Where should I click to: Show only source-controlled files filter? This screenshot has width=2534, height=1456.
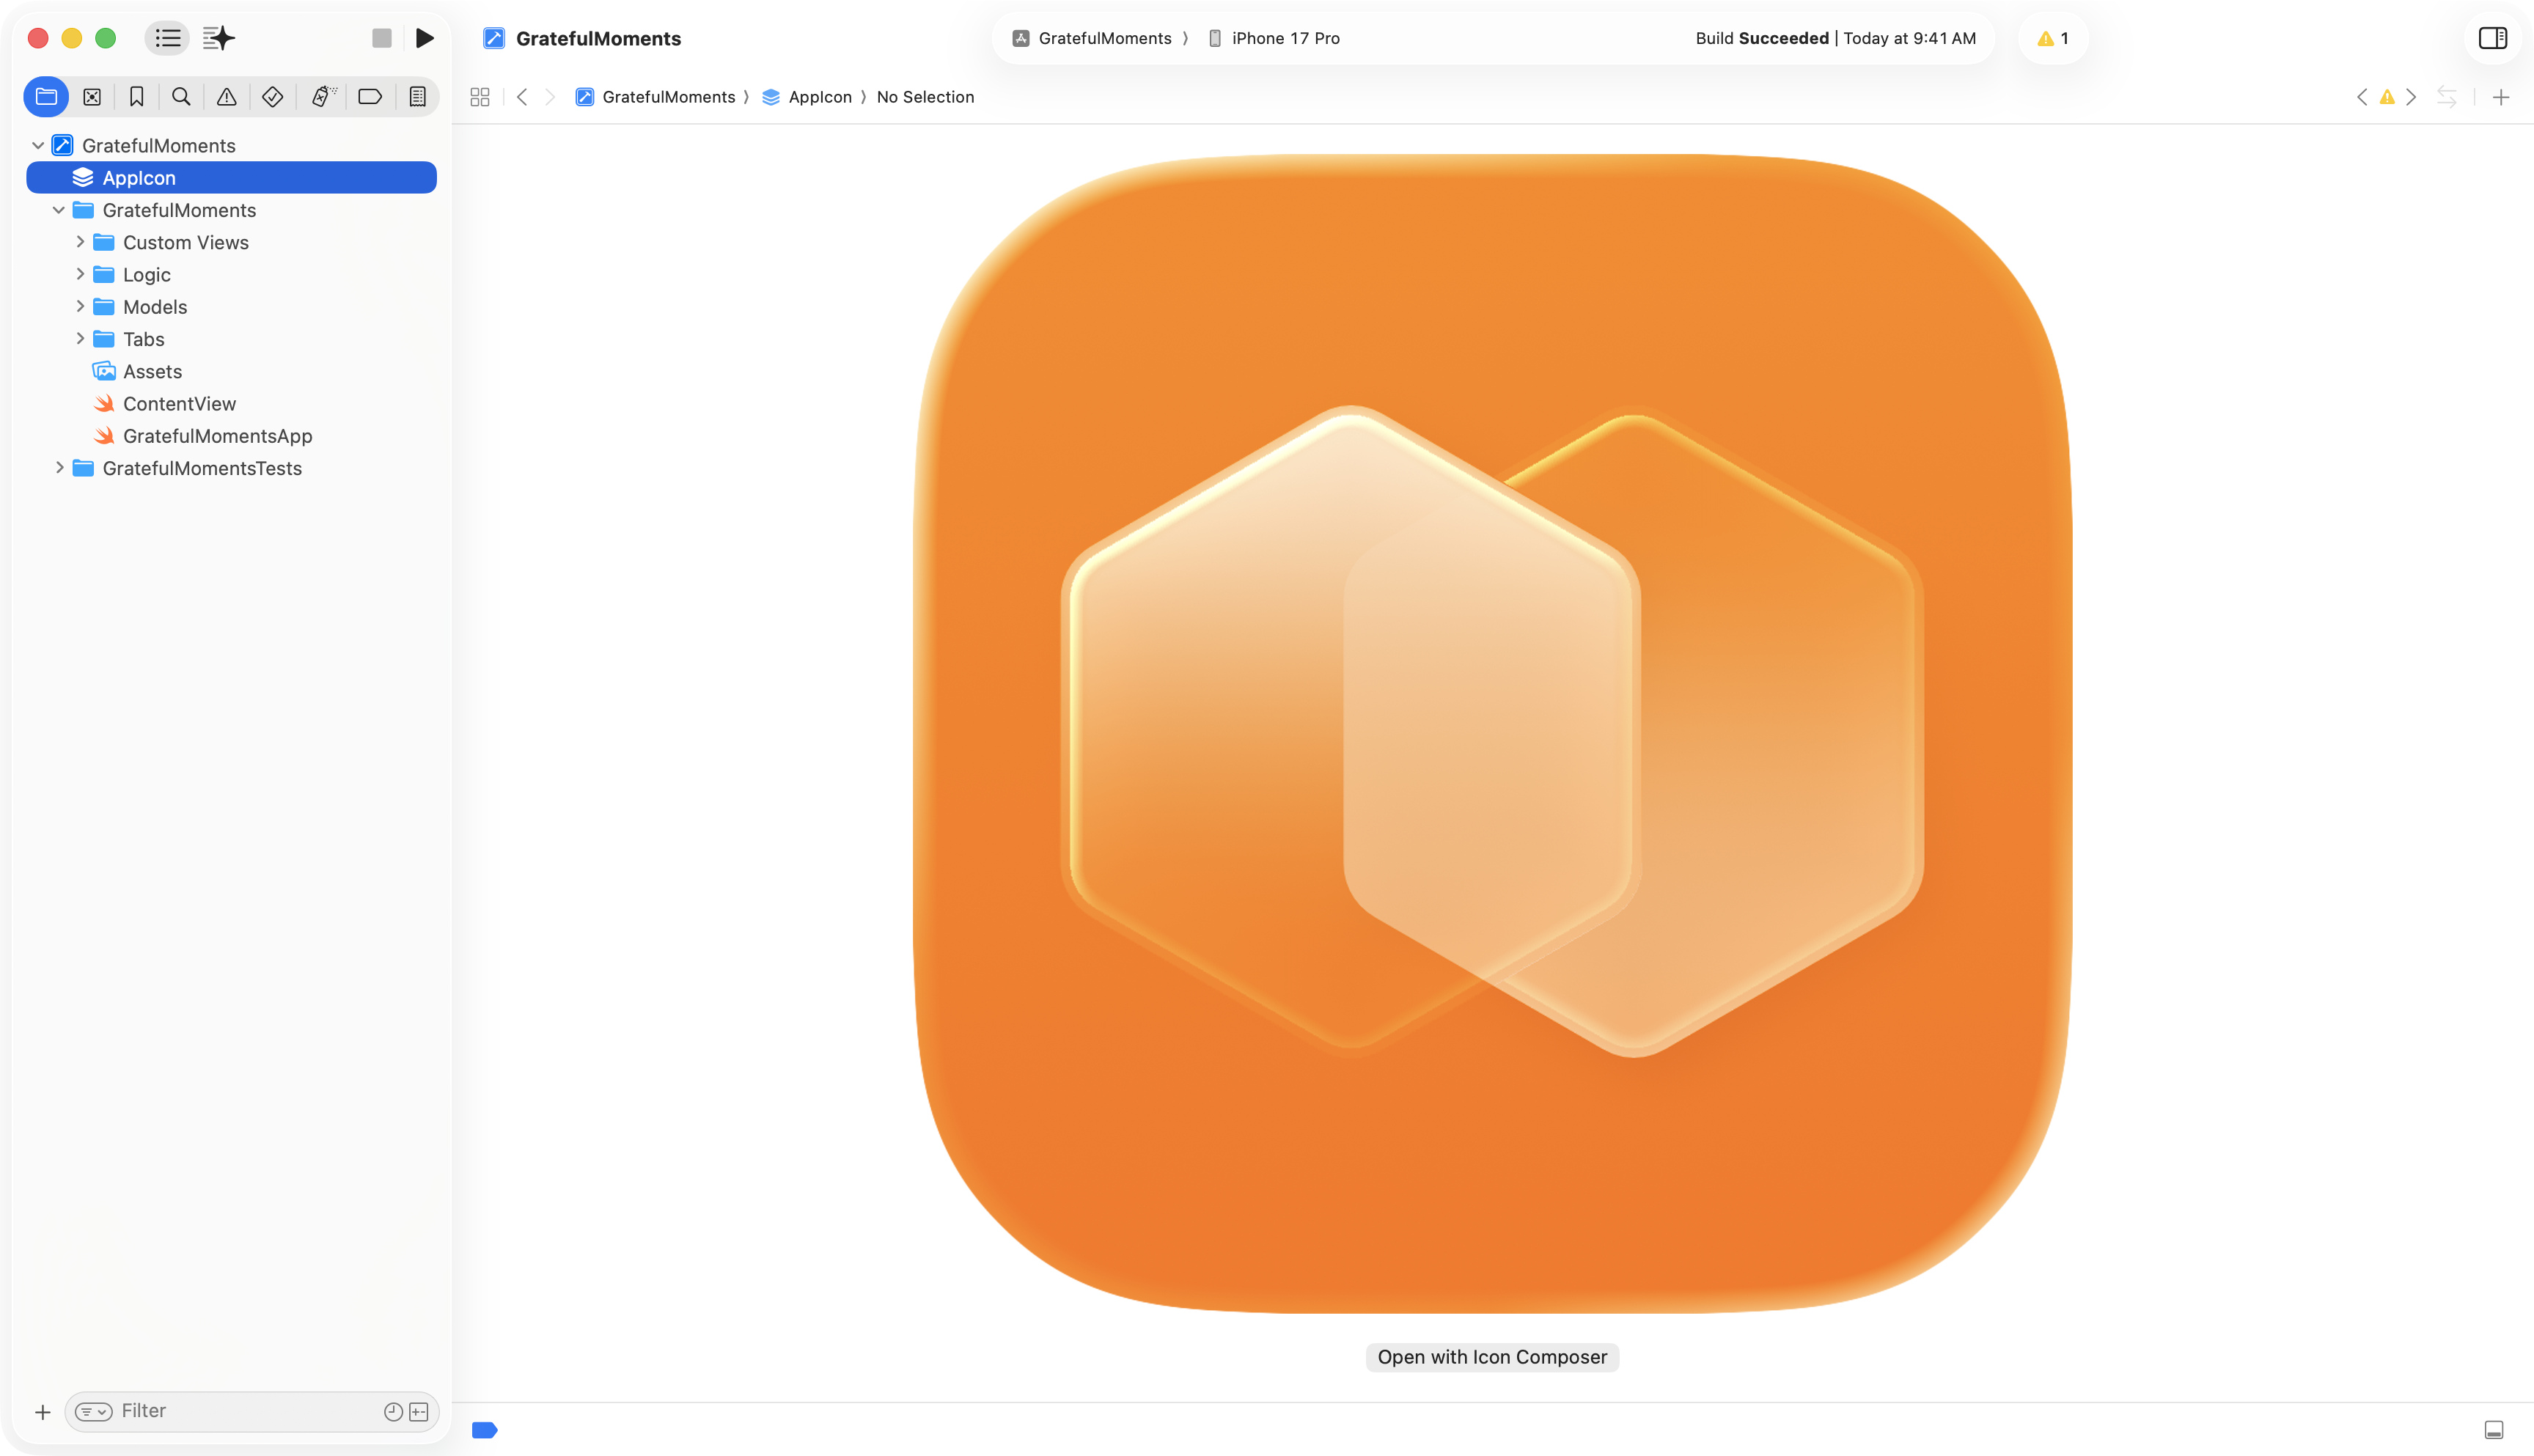pos(419,1412)
